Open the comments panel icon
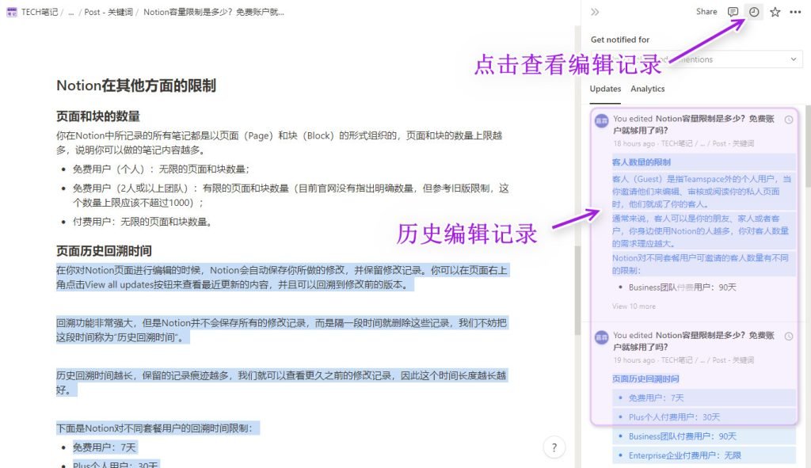Screen dimensions: 811x468 click(733, 12)
